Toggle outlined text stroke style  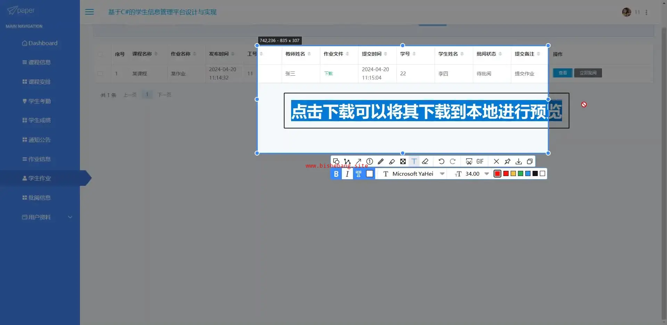click(359, 174)
